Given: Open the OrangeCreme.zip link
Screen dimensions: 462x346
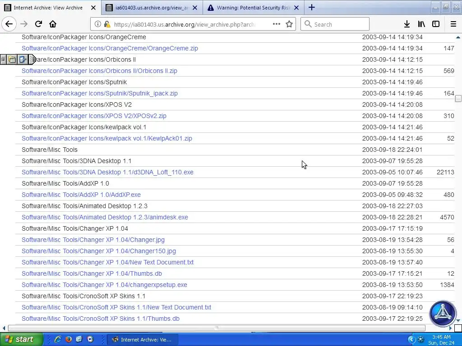Looking at the screenshot, I should [x=110, y=48].
